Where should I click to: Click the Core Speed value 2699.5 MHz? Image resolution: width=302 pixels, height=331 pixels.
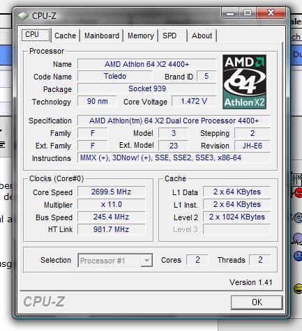[111, 192]
